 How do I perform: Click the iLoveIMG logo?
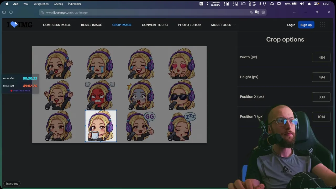(20, 25)
